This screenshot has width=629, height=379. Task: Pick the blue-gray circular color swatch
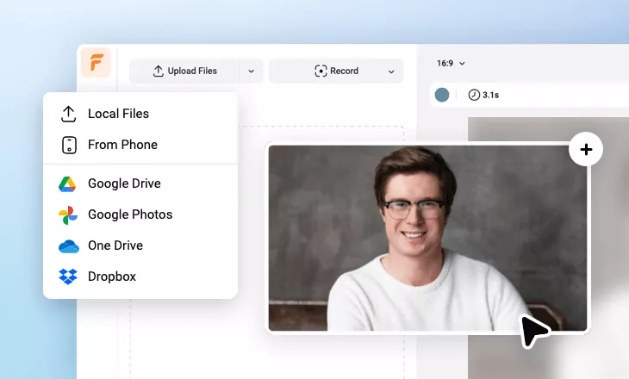point(442,95)
